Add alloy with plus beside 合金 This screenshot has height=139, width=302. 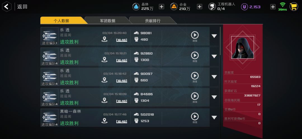point(199,7)
